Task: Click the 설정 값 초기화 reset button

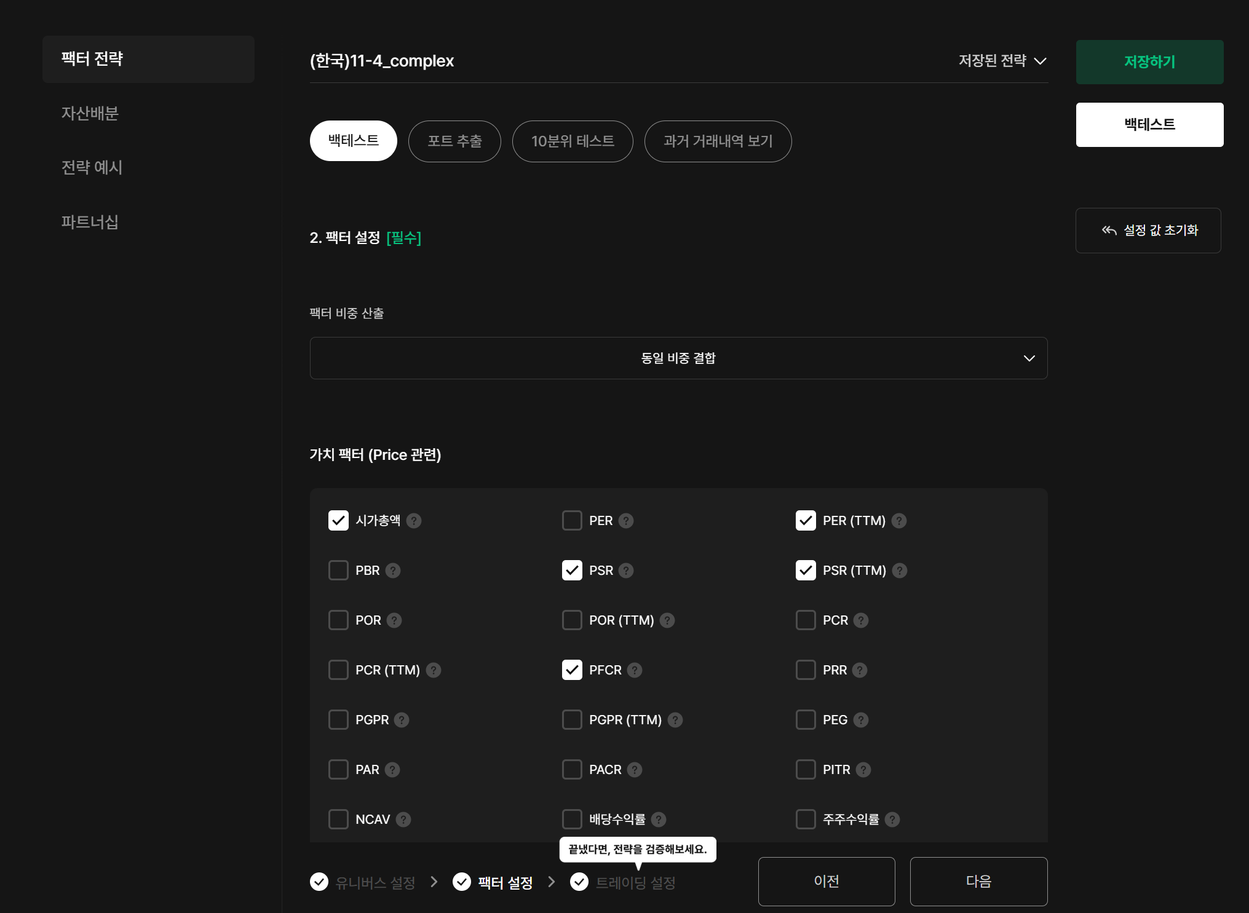Action: (1148, 231)
